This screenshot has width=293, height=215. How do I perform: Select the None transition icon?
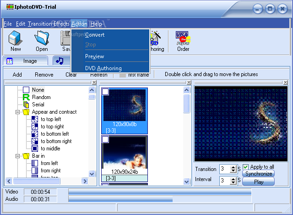point(26,90)
